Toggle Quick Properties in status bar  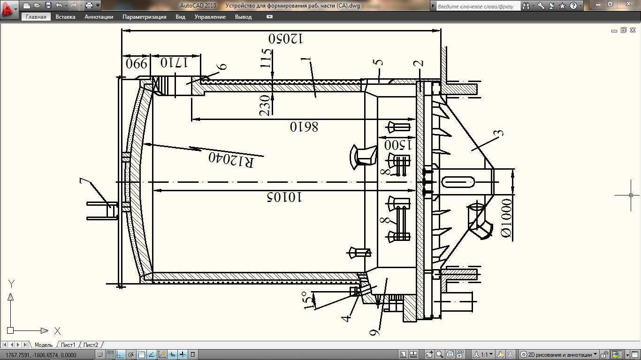click(193, 354)
